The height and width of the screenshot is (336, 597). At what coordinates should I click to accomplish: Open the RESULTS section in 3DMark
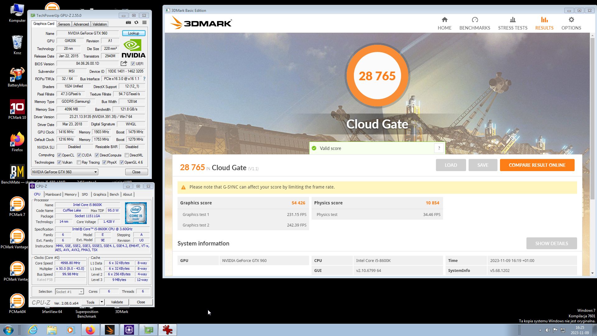[x=544, y=24]
